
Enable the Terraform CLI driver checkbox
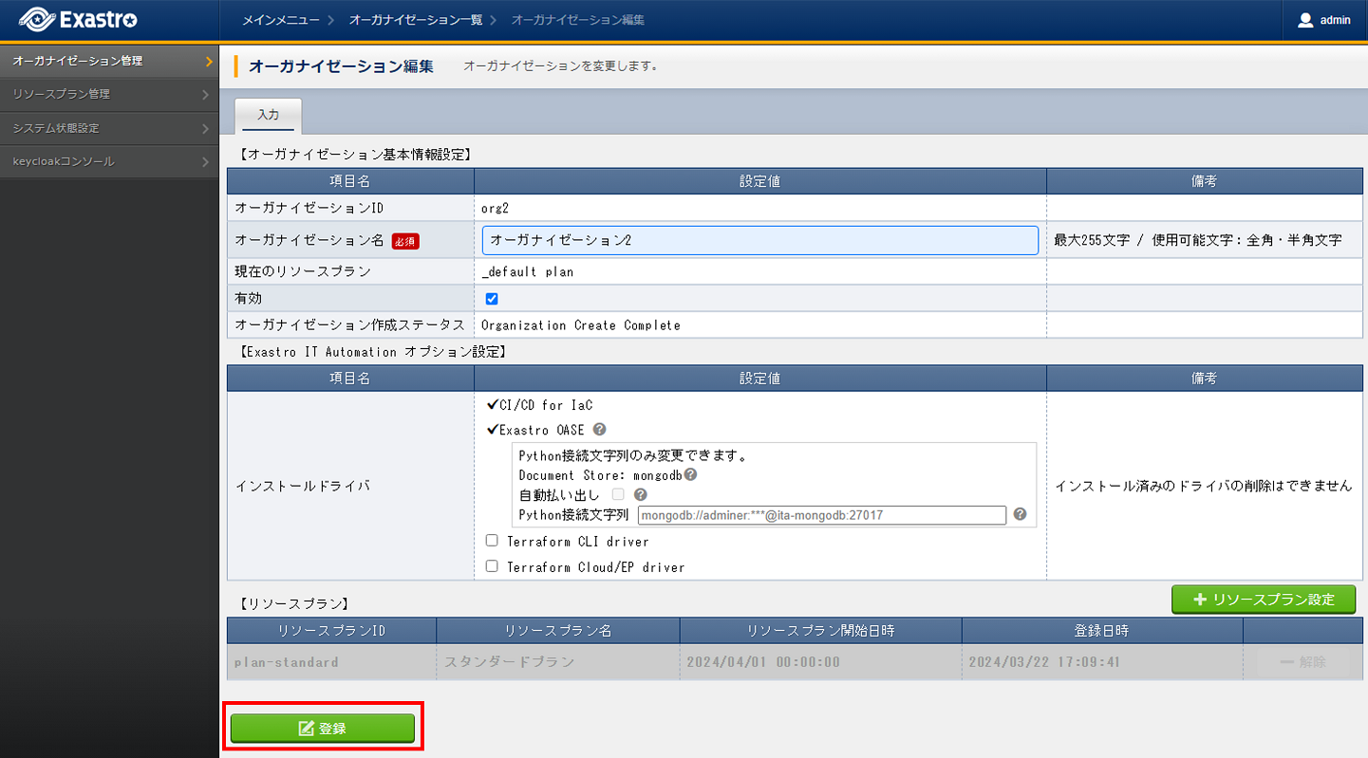pyautogui.click(x=492, y=541)
